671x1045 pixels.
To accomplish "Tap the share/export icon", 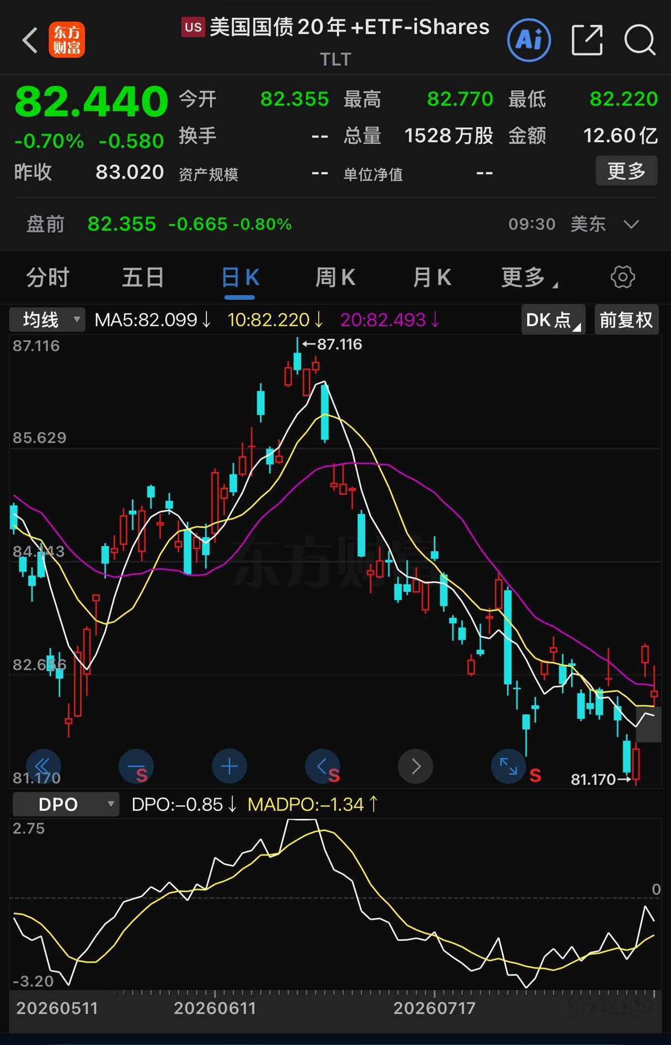I will (x=587, y=40).
